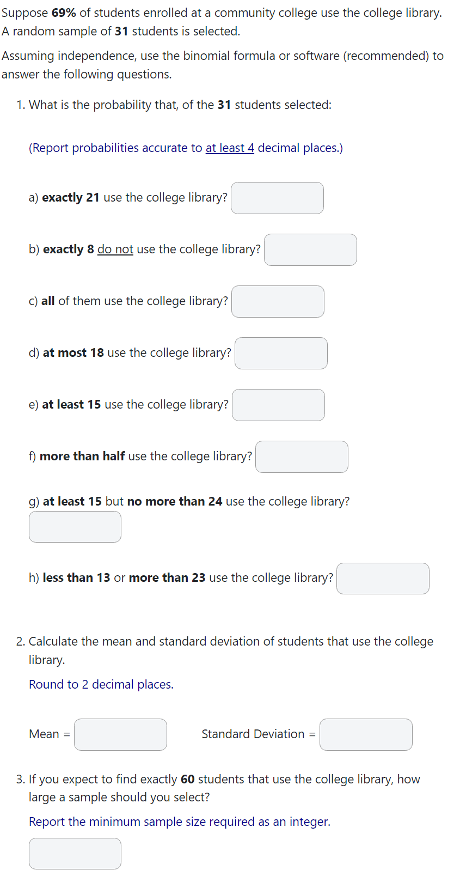460x882 pixels.
Task: Select the input for all of them use library
Action: click(278, 301)
